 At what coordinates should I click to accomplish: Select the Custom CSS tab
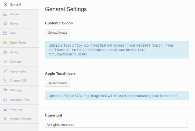point(19,81)
